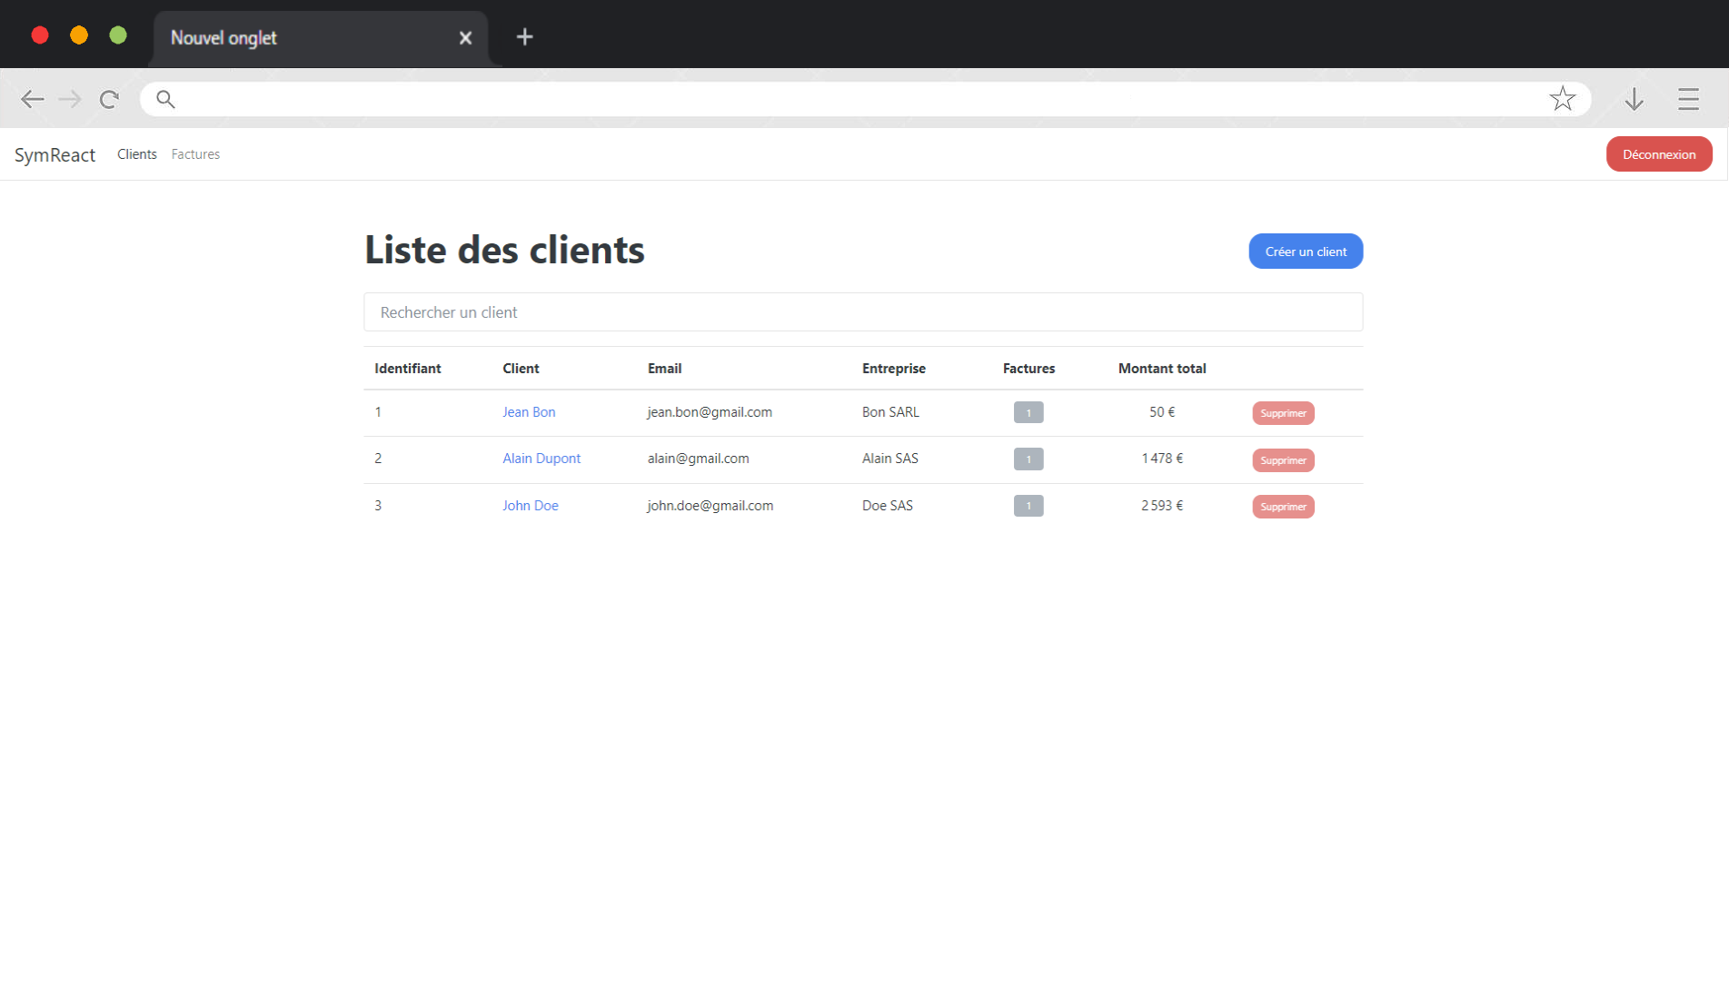Screen dimensions: 1729x1007
Task: Click the search icon in address bar
Action: click(165, 99)
